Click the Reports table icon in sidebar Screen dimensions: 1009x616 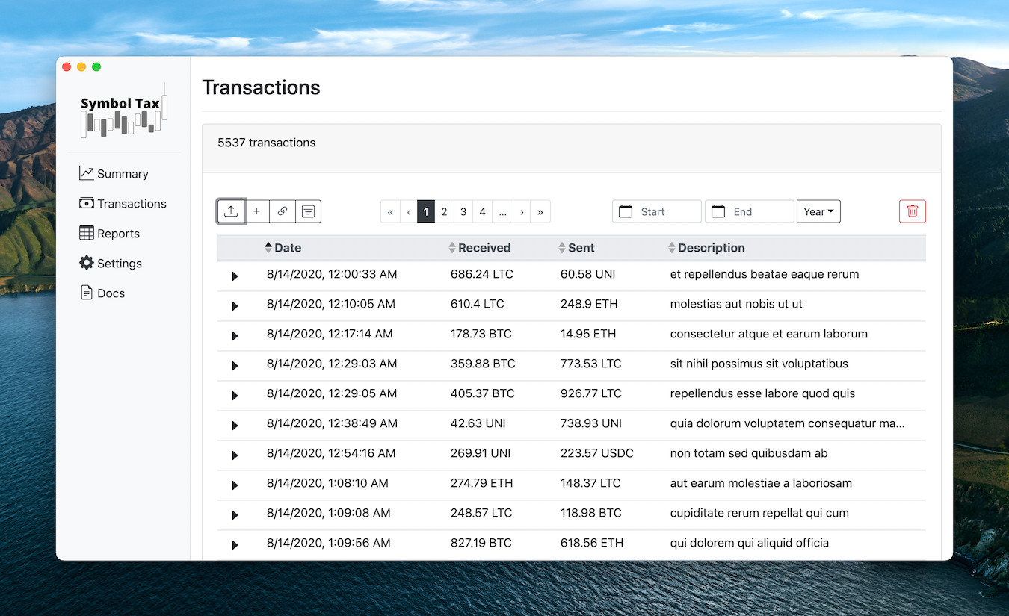pyautogui.click(x=87, y=233)
